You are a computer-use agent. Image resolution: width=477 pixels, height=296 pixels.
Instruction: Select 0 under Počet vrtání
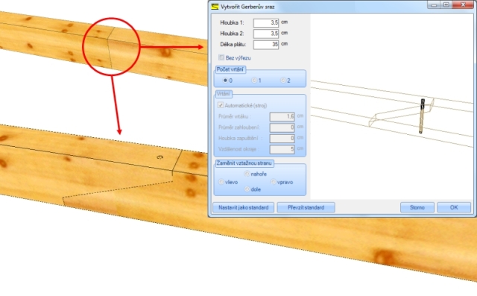[225, 81]
